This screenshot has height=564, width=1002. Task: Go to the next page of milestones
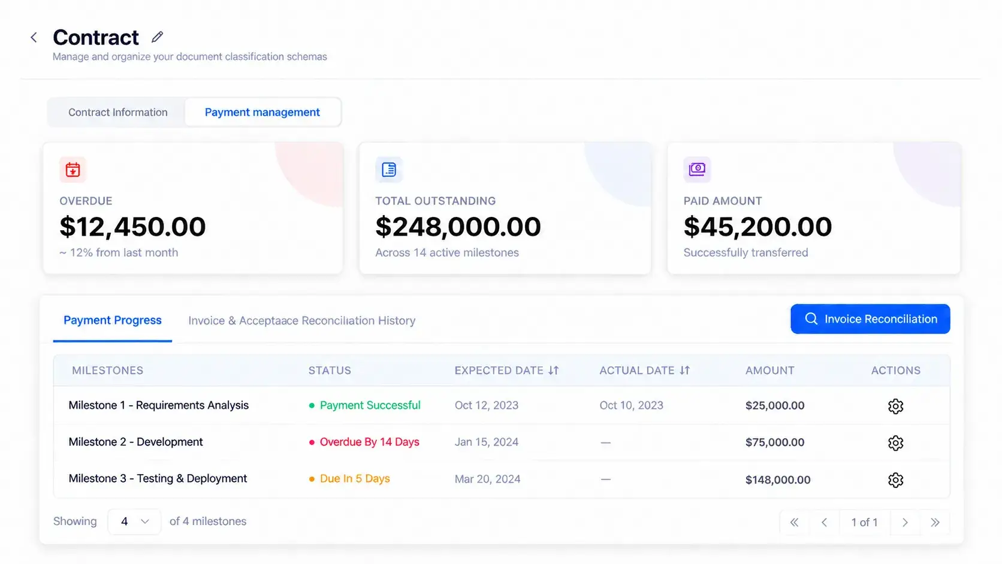(x=905, y=523)
